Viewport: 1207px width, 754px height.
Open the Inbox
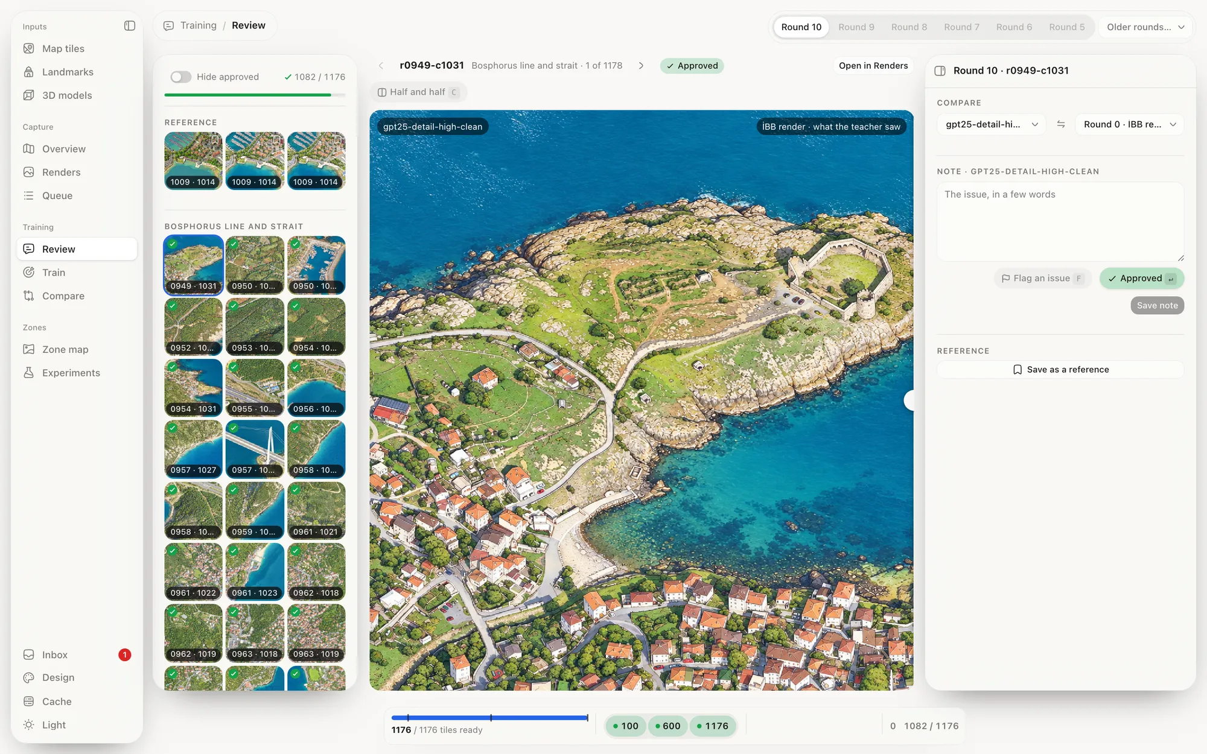(x=77, y=654)
